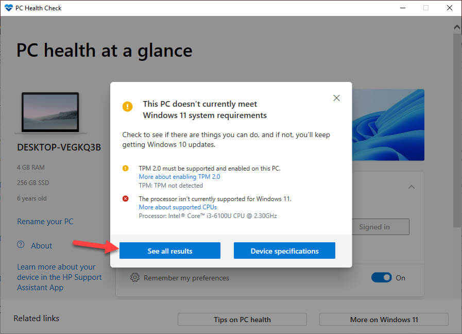This screenshot has height=334, width=462.
Task: Select Rename your PC link
Action: coord(45,222)
